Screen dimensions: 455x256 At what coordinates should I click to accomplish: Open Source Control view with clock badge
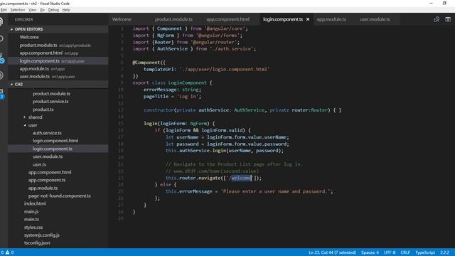1,58
